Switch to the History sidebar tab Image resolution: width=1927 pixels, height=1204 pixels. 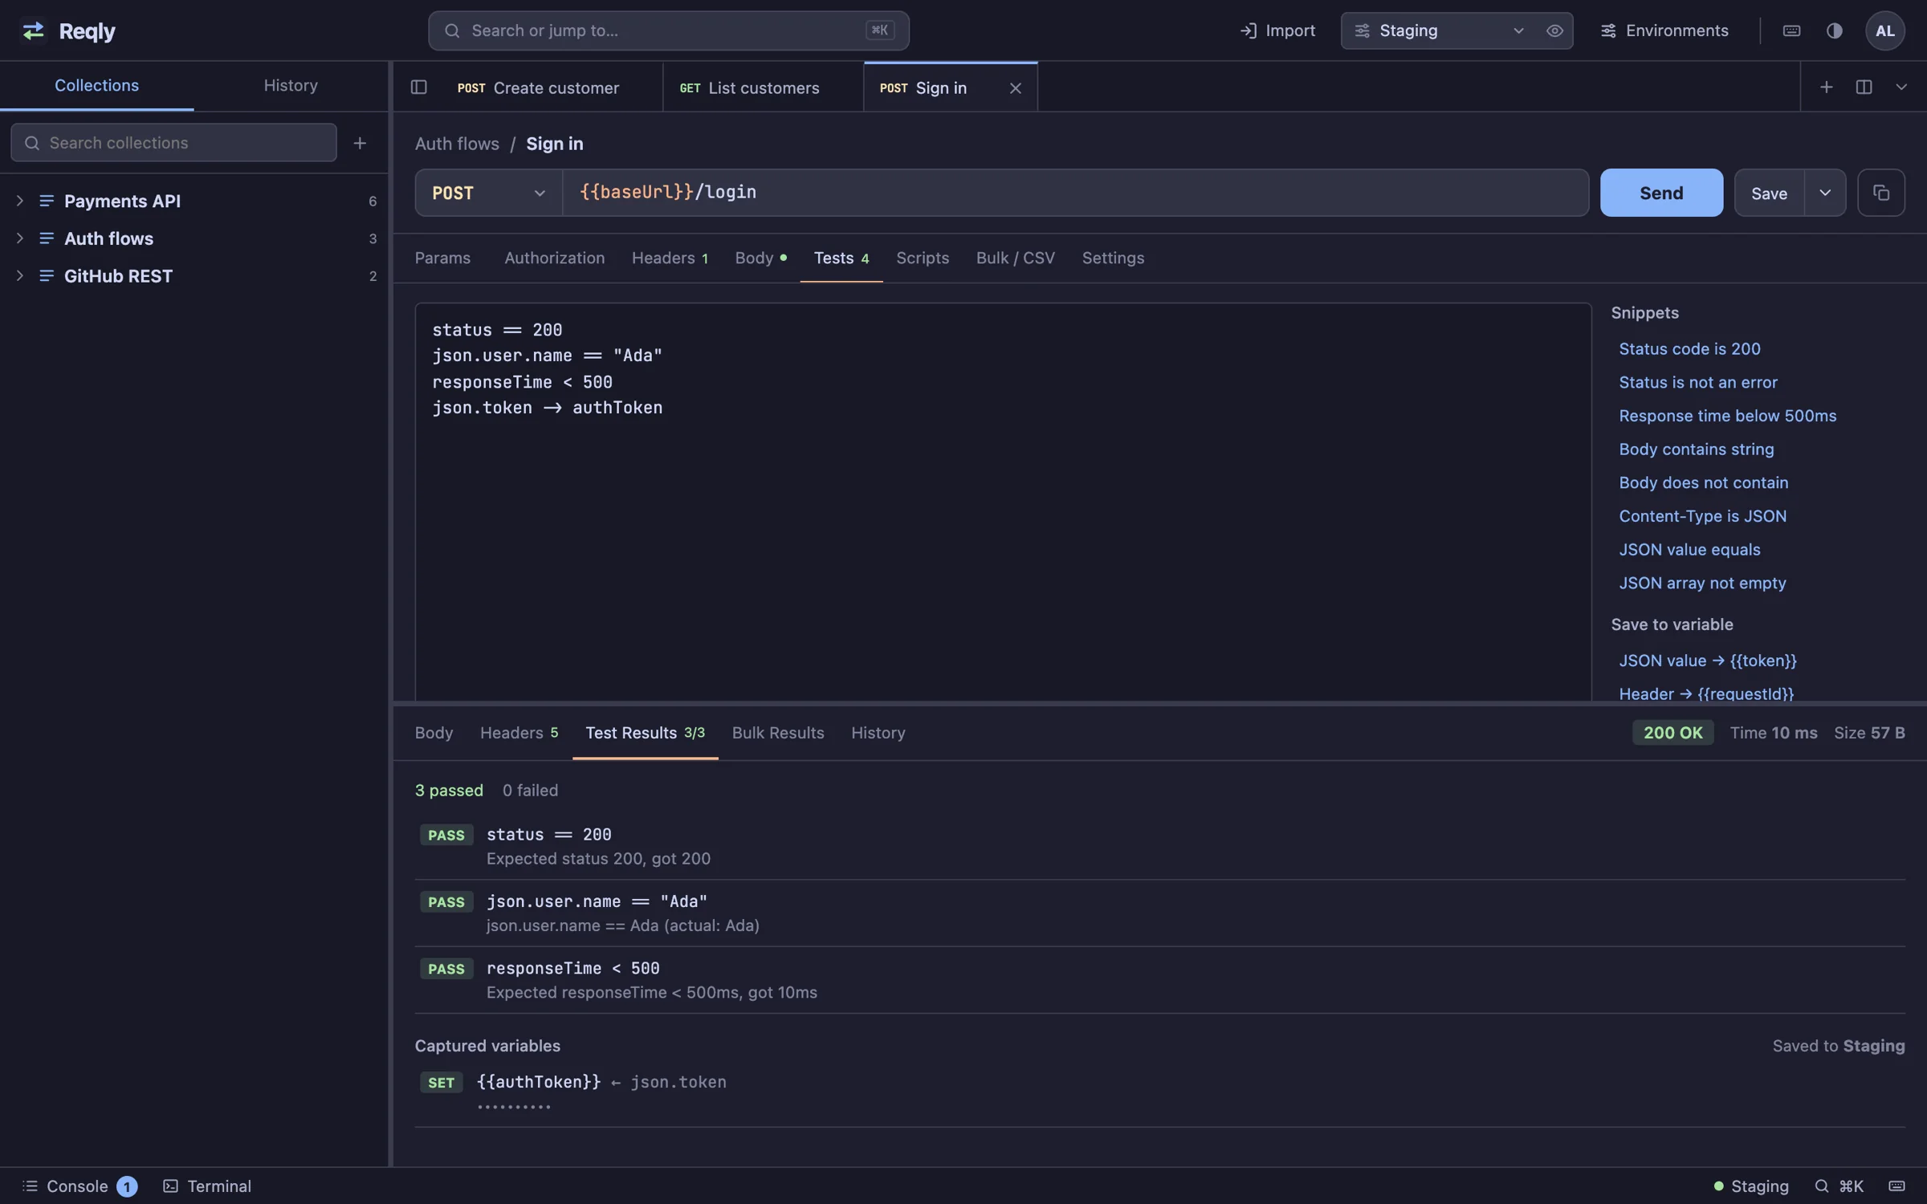coord(291,85)
